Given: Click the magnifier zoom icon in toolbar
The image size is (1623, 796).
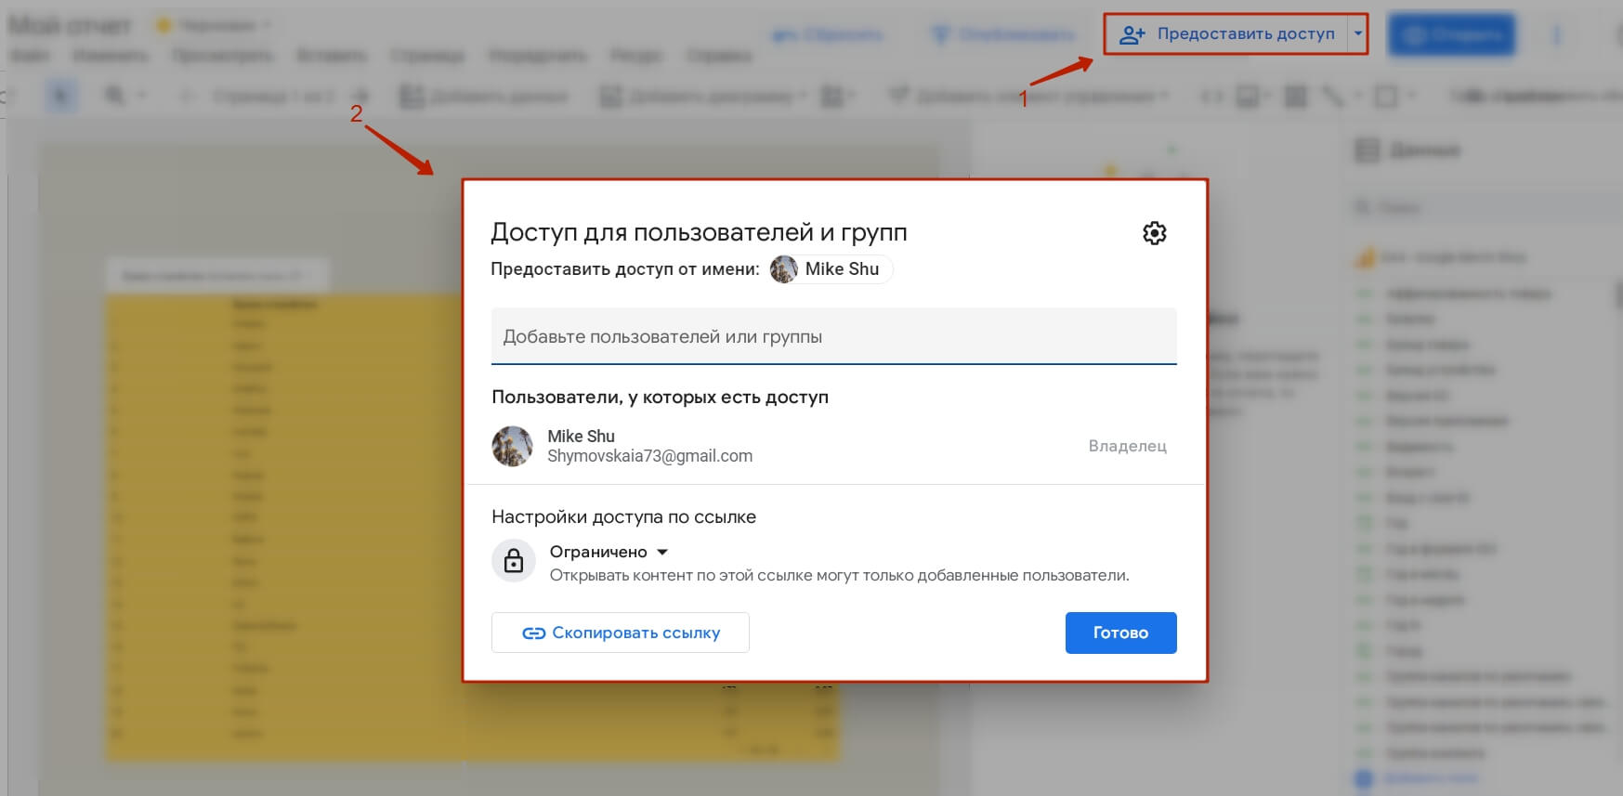Looking at the screenshot, I should click(x=115, y=96).
